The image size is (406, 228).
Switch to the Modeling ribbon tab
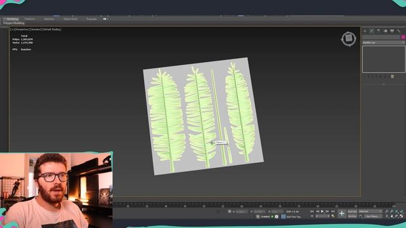[12, 19]
